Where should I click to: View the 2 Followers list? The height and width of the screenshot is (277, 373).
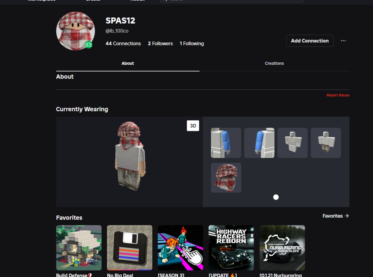click(x=160, y=44)
